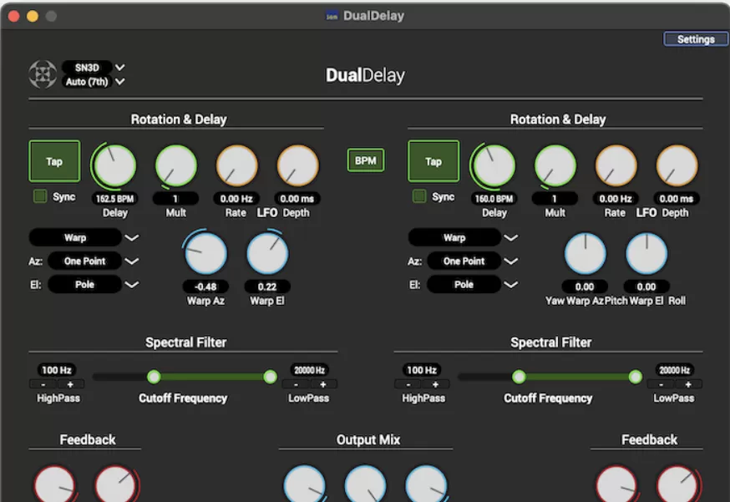Click the left LFO Rate knob
Viewport: 730px width, 502px height.
point(236,165)
